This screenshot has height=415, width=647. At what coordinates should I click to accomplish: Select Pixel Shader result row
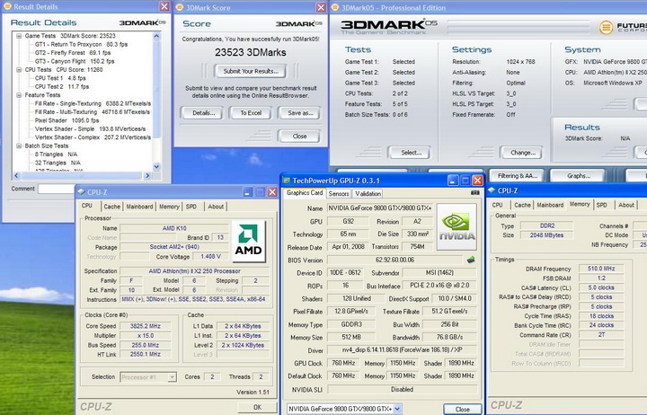(66, 120)
